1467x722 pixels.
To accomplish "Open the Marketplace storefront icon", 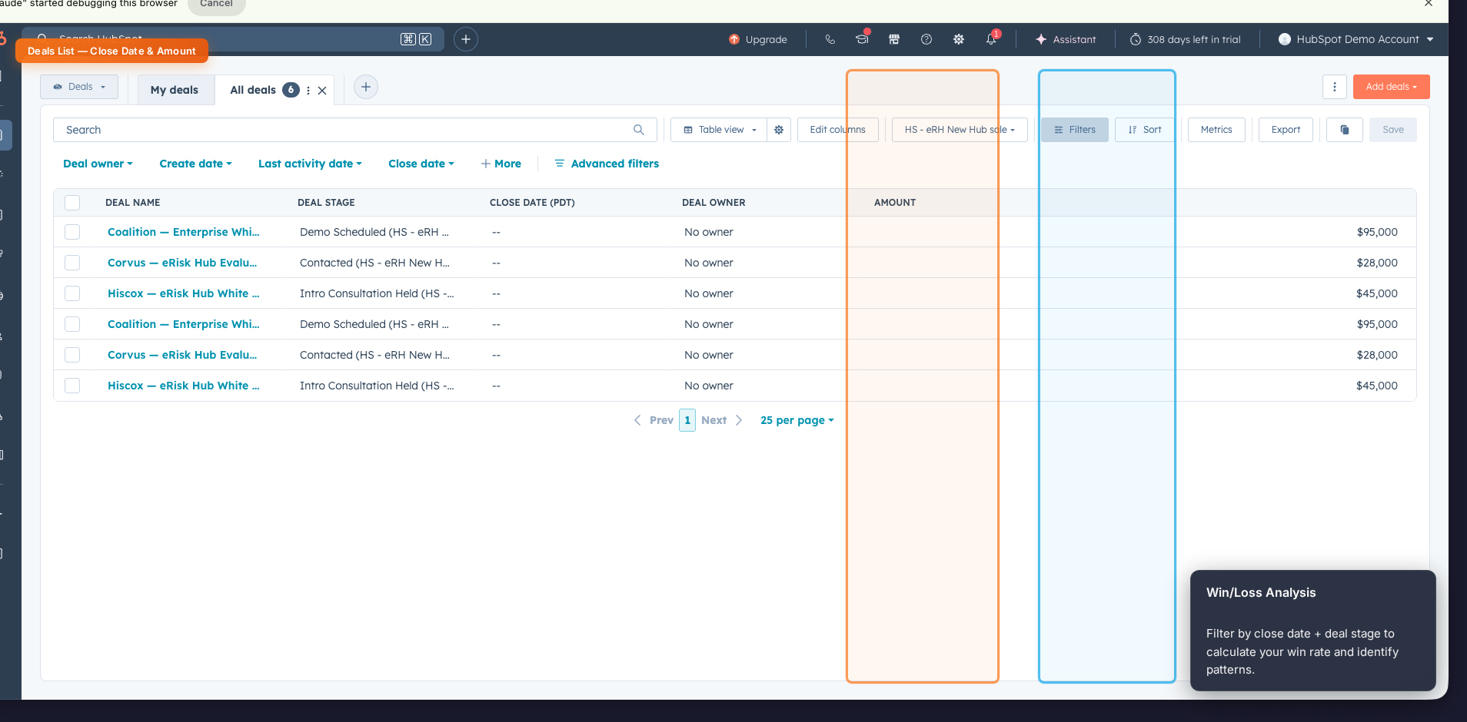I will click(x=894, y=39).
